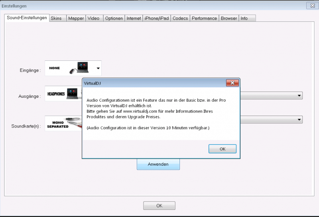Viewport: 319px width, 217px height.
Task: Click the Eingänge label
Action: tap(30, 70)
